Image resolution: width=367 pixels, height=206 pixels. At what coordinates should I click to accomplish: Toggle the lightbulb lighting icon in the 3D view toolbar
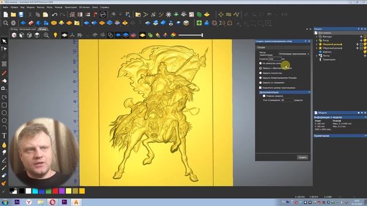(55, 35)
